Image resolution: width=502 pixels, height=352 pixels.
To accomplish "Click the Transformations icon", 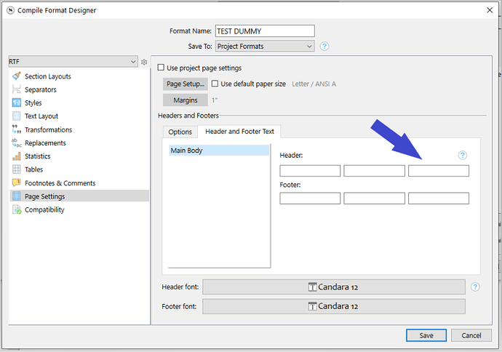I will click(x=16, y=129).
